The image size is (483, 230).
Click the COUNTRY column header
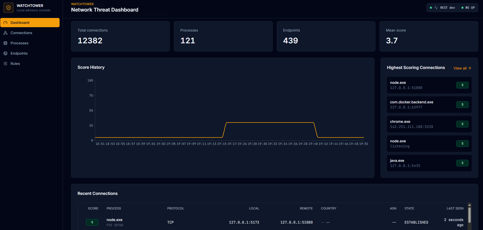tap(328, 208)
